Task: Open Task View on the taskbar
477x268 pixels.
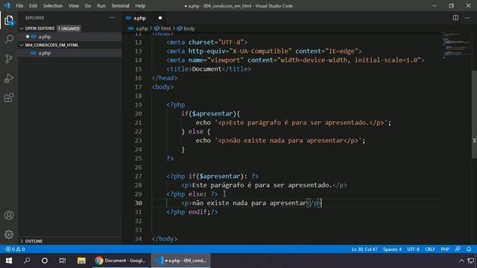Action: (x=63, y=261)
